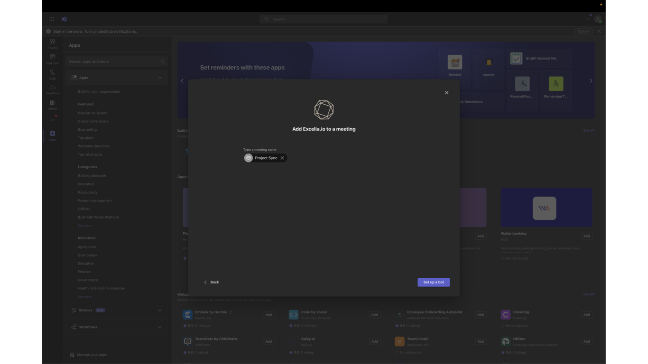Add the TeamLinx42 app
The image size is (648, 364).
481,341
